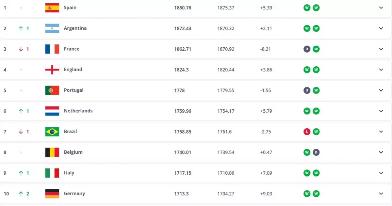Open the Netherlands team link
Screen dimensions: 392x206
pos(78,111)
